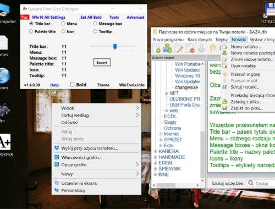Expand the KARIERA tree node
Screen dimensions: 275x209
tap(155, 151)
